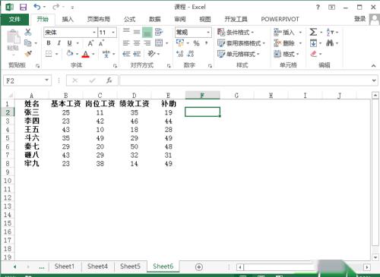Screen dimensions: 380x277
Task: Toggle bottom vertical alignment
Action: click(147, 33)
